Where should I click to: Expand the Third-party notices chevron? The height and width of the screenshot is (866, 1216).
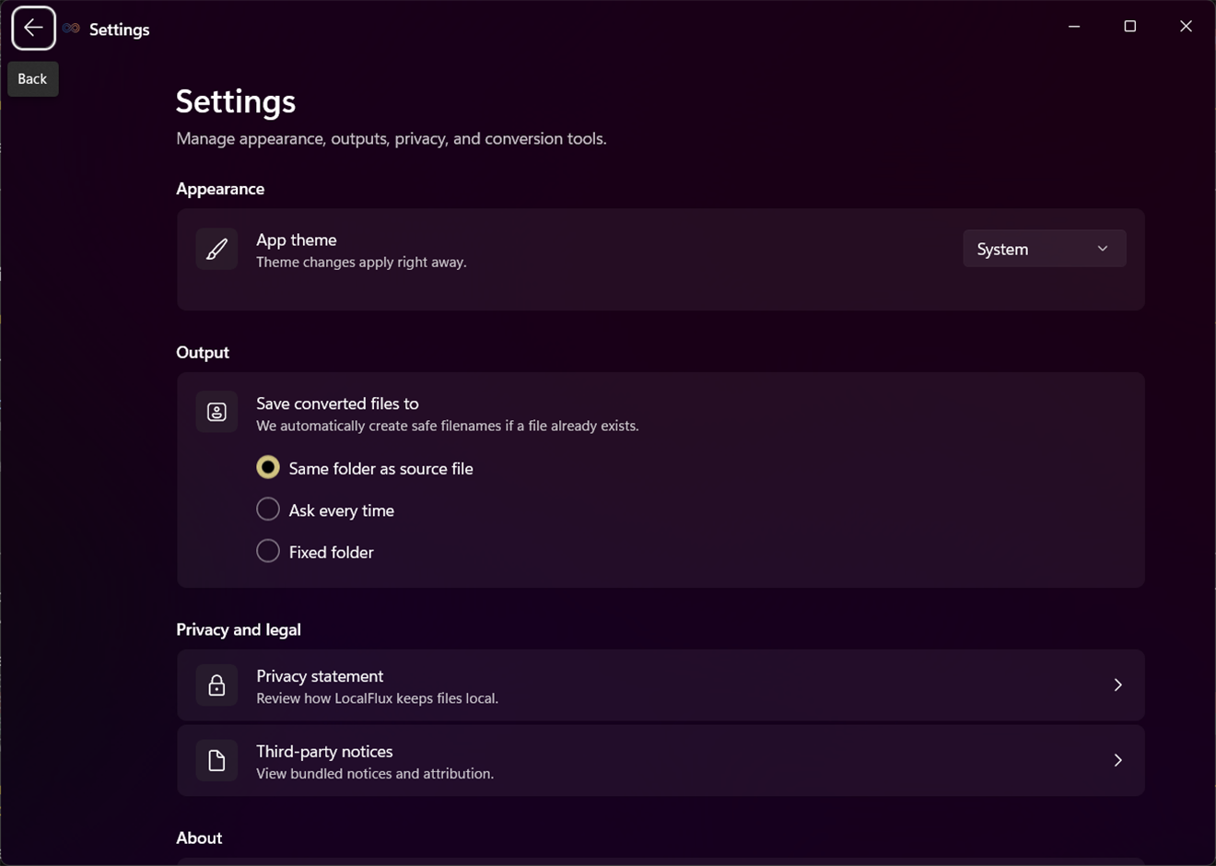1117,760
